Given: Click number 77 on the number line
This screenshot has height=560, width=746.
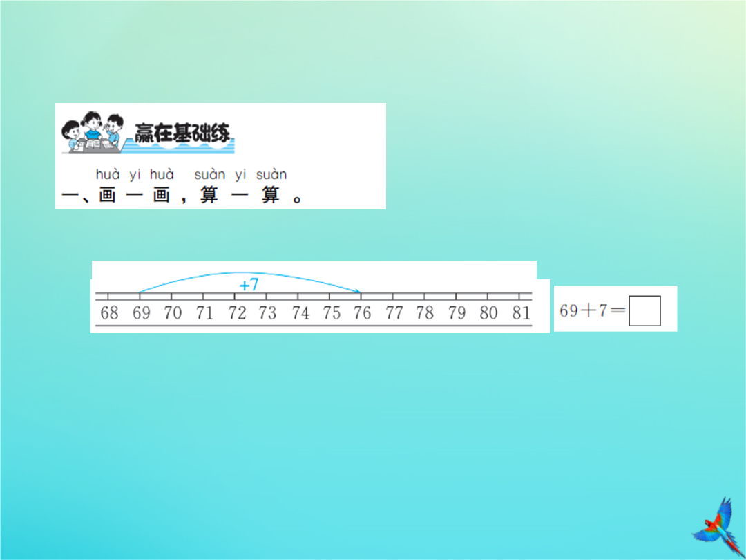Looking at the screenshot, I should click(394, 313).
